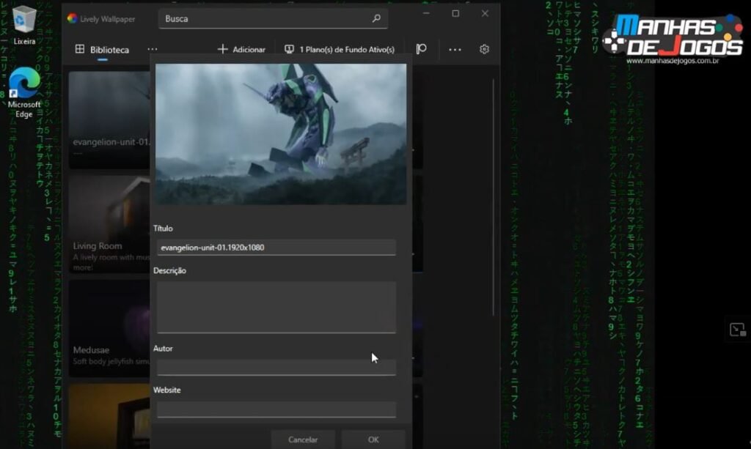
Task: Minimize the Lively Wallpaper window
Action: pos(426,13)
